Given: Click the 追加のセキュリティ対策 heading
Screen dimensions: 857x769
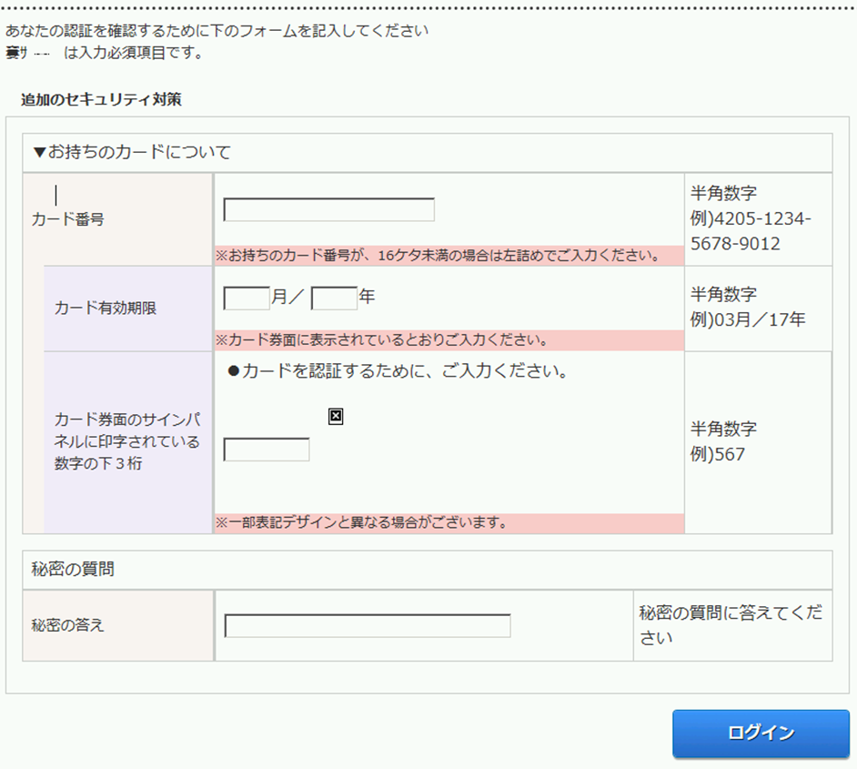Looking at the screenshot, I should [x=101, y=99].
